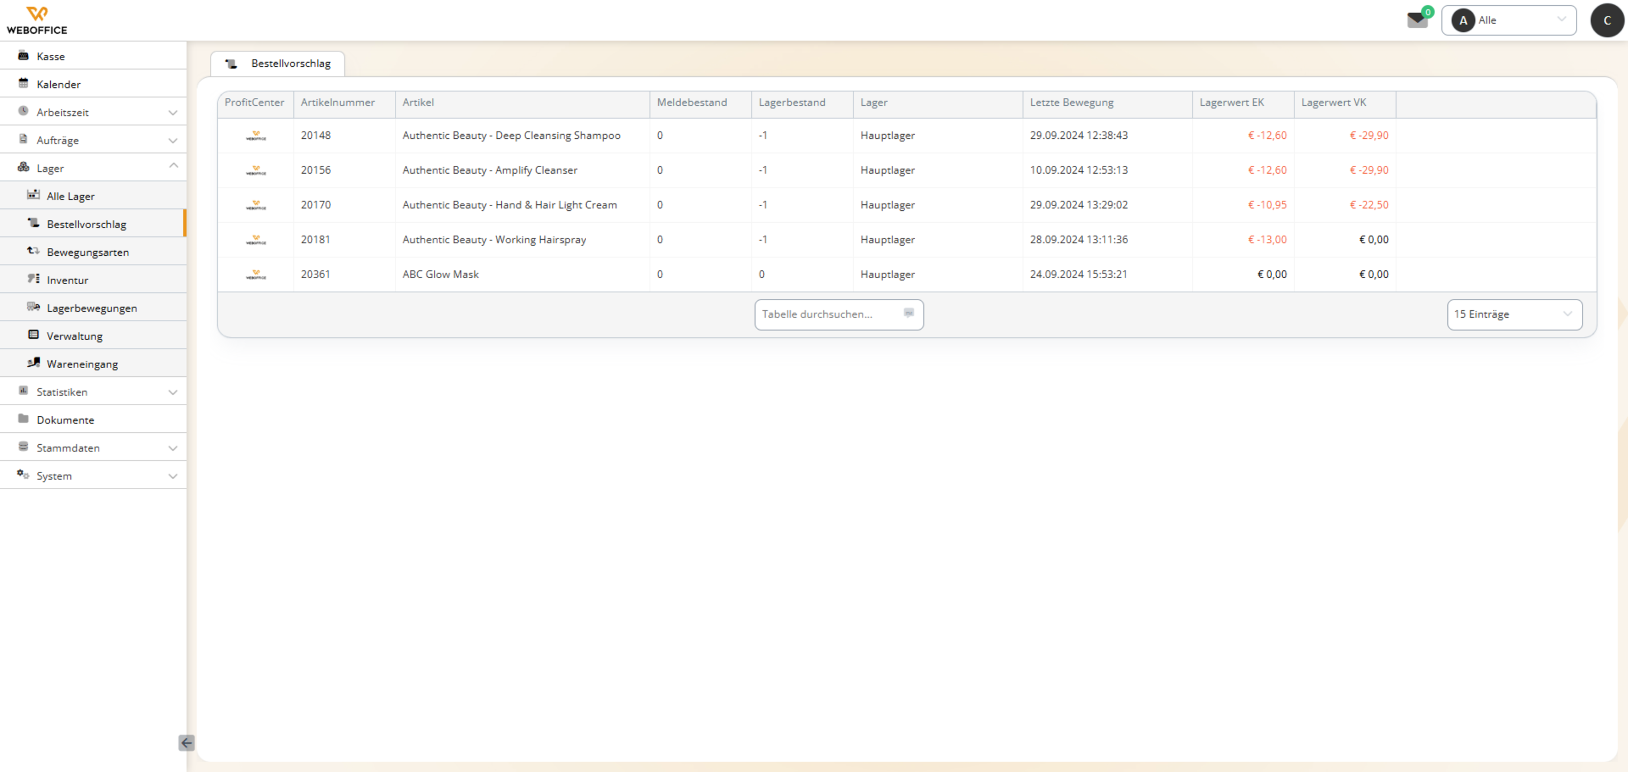This screenshot has height=772, width=1628.
Task: Click the search field icon
Action: (909, 313)
